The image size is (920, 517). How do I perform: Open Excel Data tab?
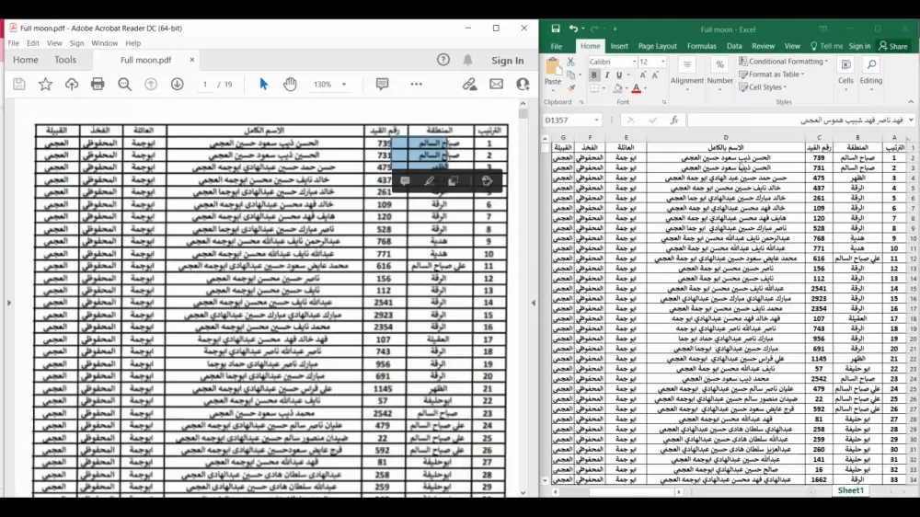click(734, 46)
